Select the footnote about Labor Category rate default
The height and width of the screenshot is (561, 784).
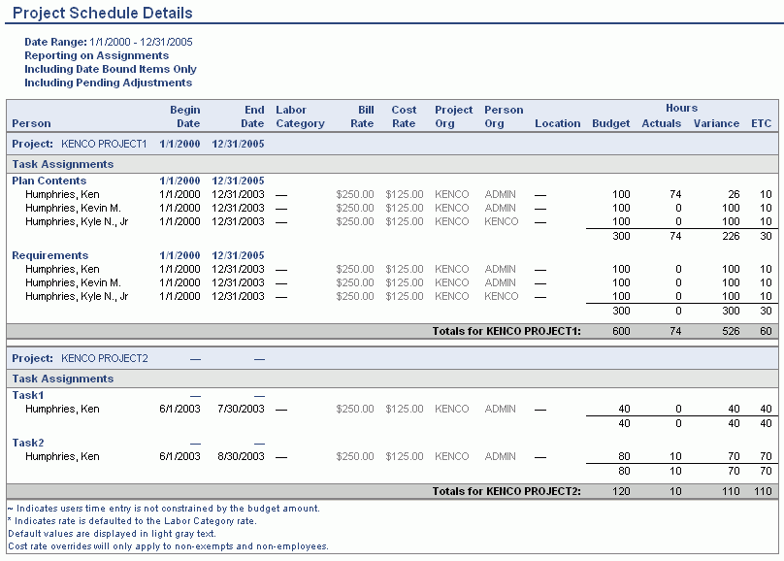133,521
